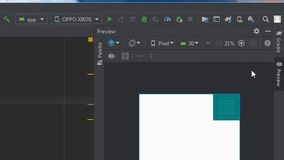Viewport: 284px width, 160px height.
Task: Debug the app with the green bug icon
Action: click(x=144, y=19)
